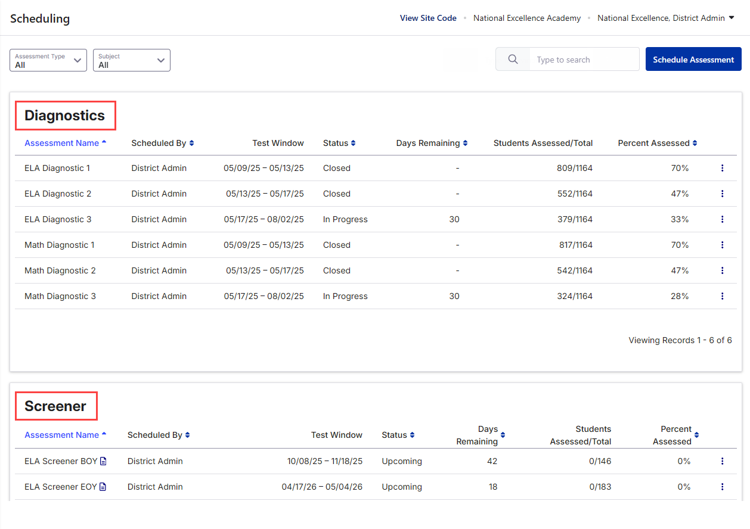This screenshot has height=529, width=750.
Task: Click test window 04/17/26 – 05/04/26
Action: [322, 487]
